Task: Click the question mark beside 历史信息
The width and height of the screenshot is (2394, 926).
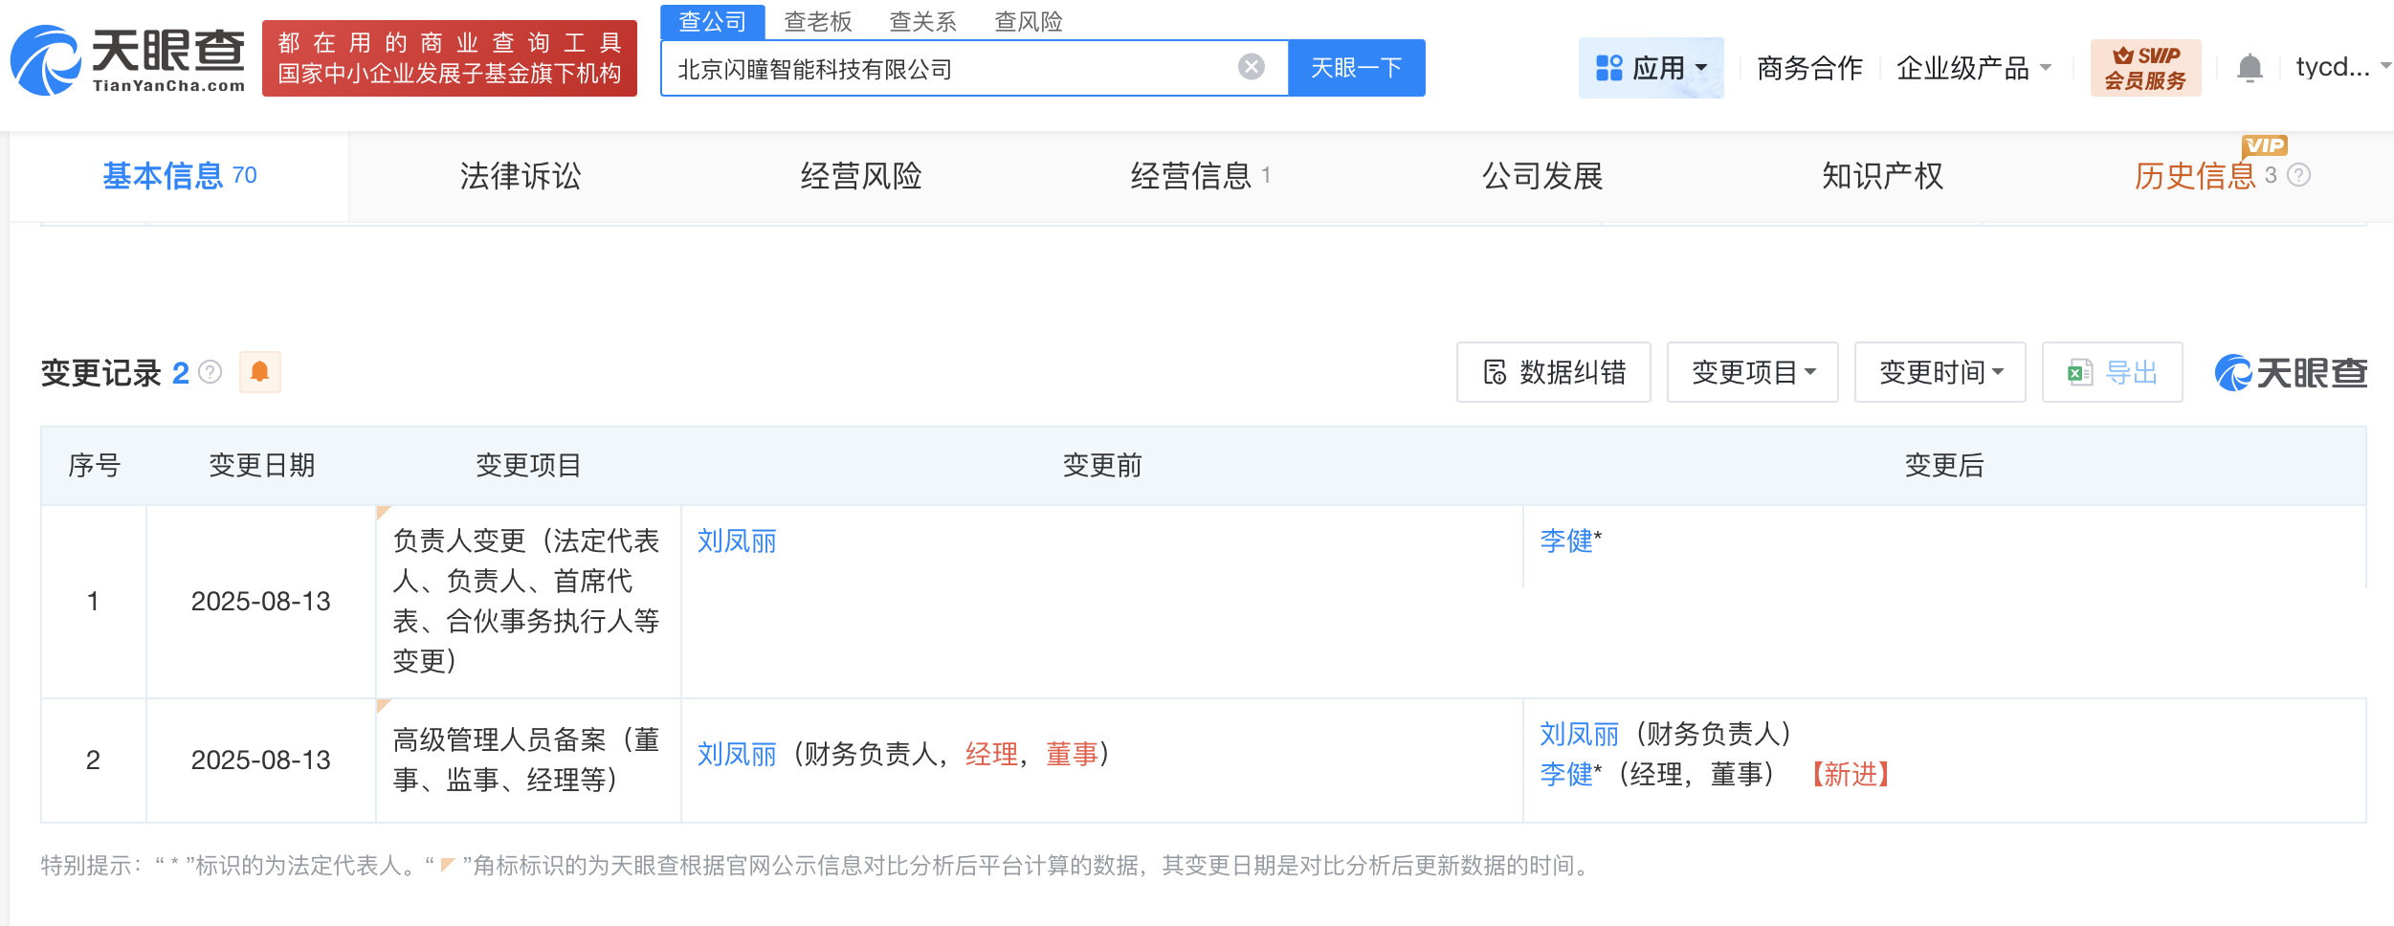Action: tap(2298, 176)
